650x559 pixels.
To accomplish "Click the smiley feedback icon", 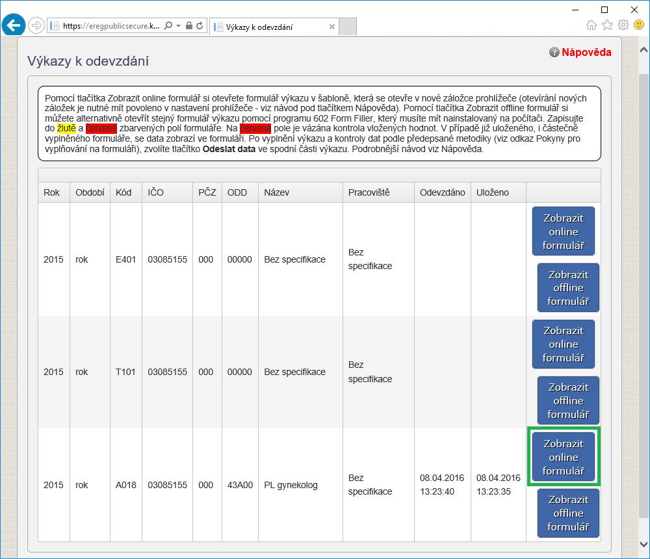I will pyautogui.click(x=639, y=25).
